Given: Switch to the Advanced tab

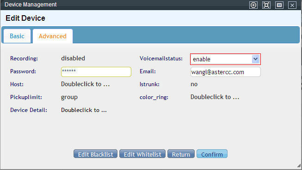Looking at the screenshot, I should [53, 36].
